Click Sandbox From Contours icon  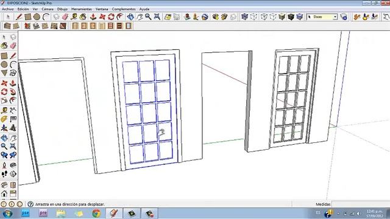click(7, 26)
